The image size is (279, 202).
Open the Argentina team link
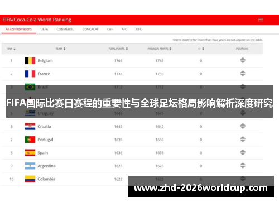[x=46, y=166]
